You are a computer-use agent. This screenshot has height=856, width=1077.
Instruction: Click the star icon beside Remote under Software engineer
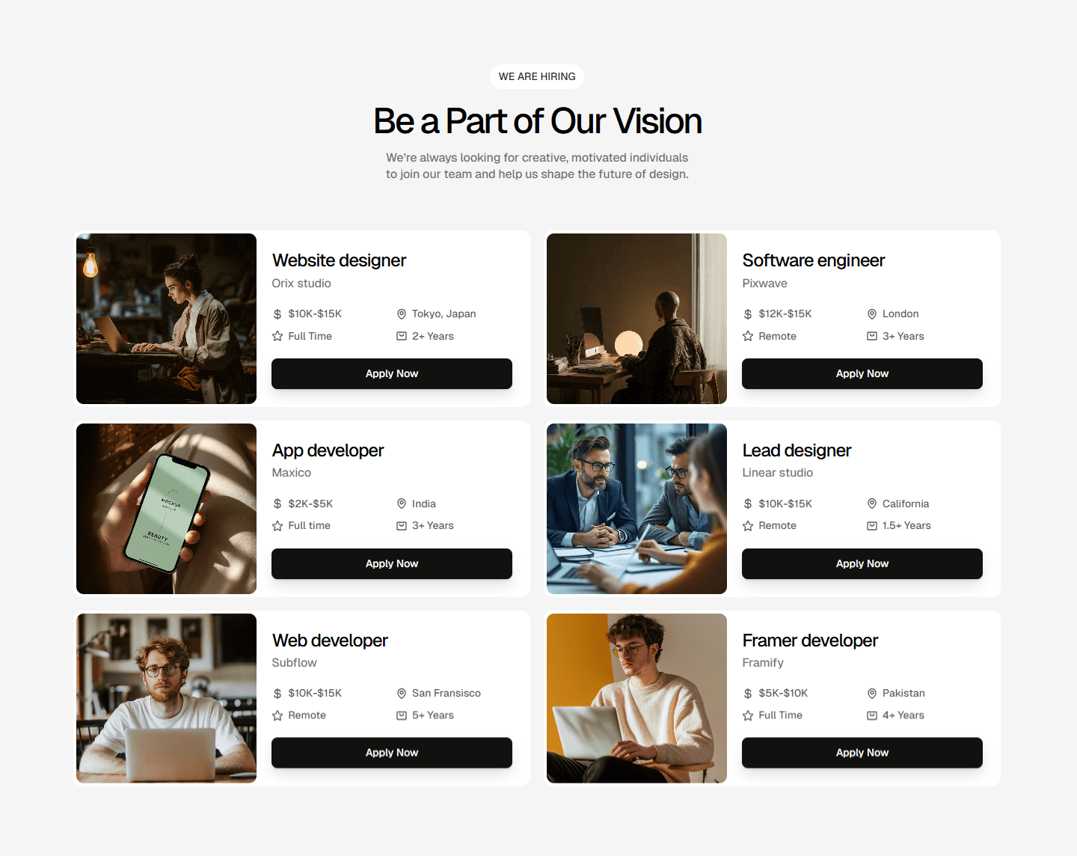[748, 336]
